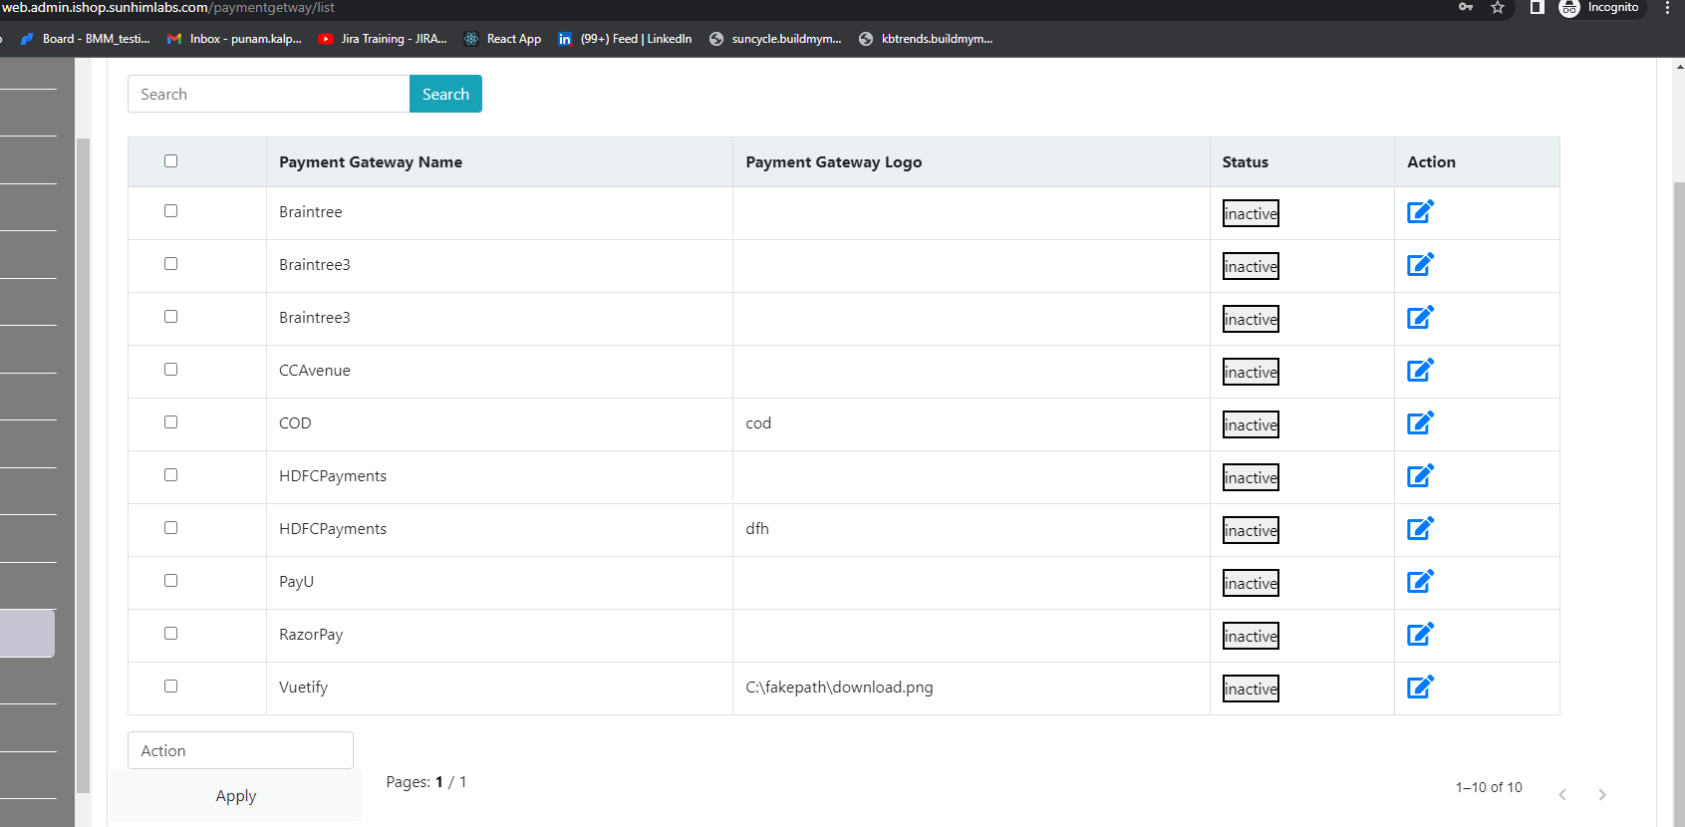This screenshot has height=827, width=1685.
Task: Bookmark this page with star icon
Action: (1497, 7)
